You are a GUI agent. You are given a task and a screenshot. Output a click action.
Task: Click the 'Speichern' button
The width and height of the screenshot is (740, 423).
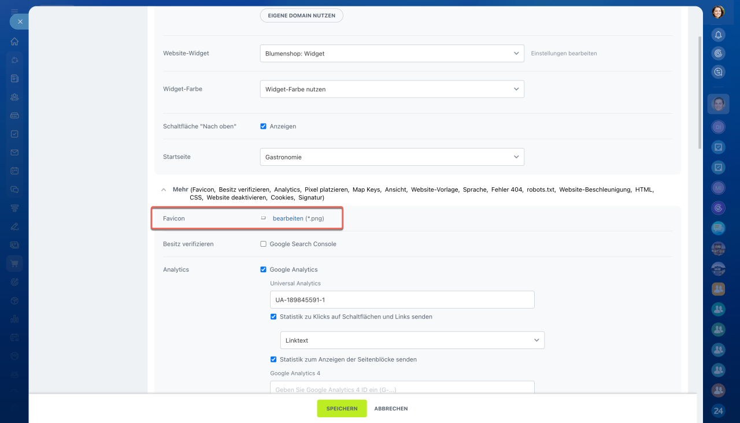pyautogui.click(x=342, y=409)
